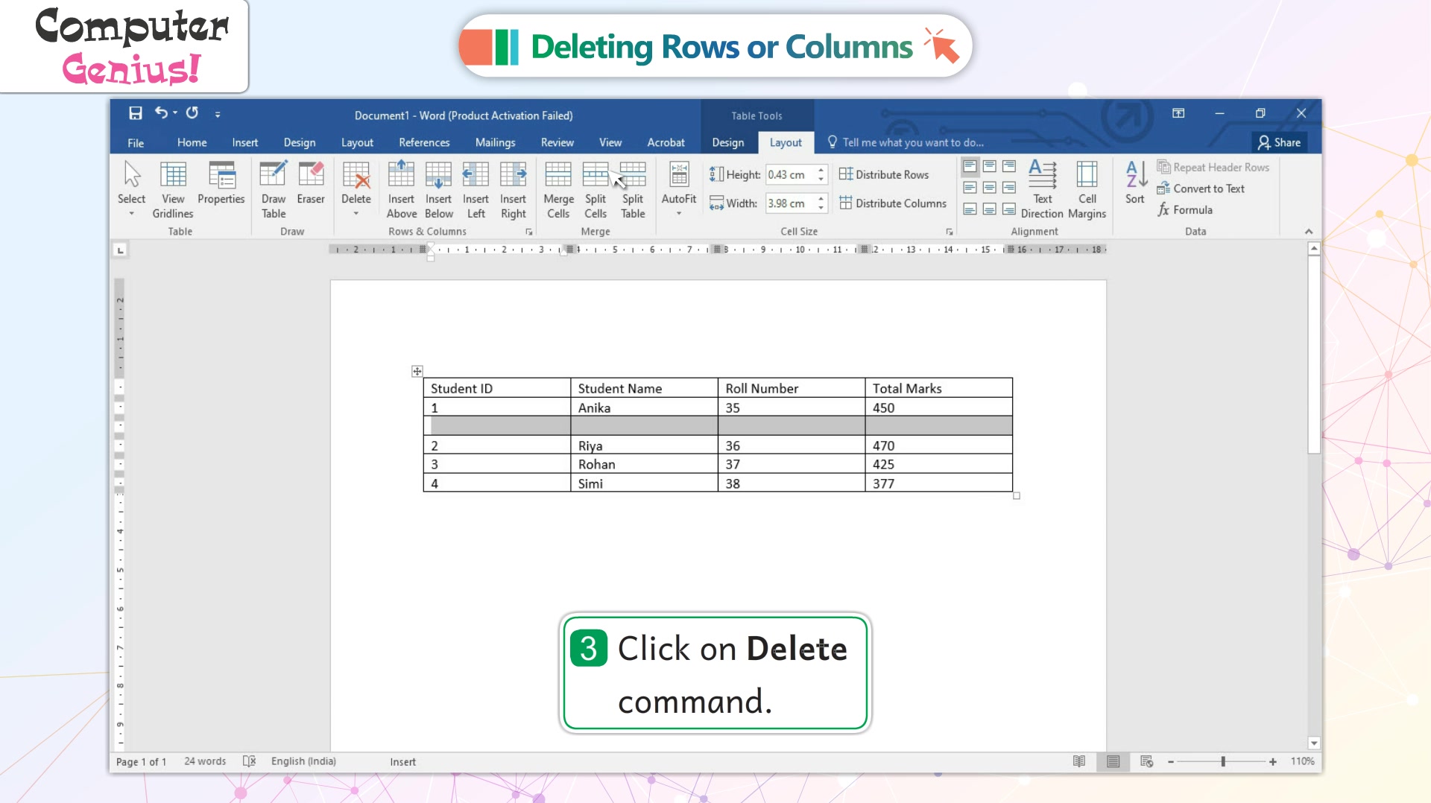The image size is (1431, 803).
Task: Click Repeat Header Rows
Action: 1213,168
